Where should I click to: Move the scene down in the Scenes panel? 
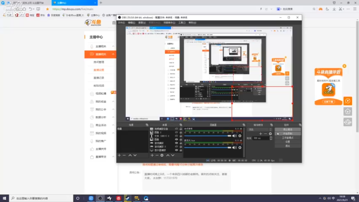pyautogui.click(x=135, y=155)
